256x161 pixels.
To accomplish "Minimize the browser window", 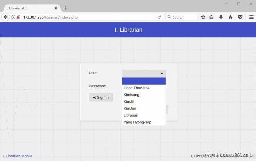I will click(x=226, y=4).
